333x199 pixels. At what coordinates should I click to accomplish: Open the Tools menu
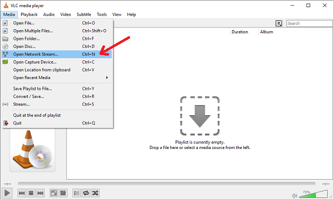click(x=102, y=14)
